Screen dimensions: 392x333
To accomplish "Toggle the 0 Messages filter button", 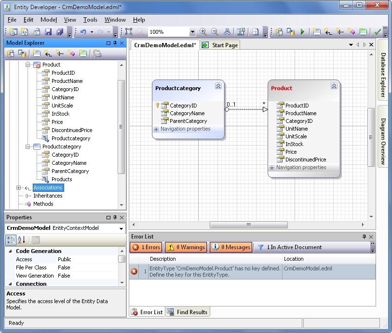I will coord(230,247).
